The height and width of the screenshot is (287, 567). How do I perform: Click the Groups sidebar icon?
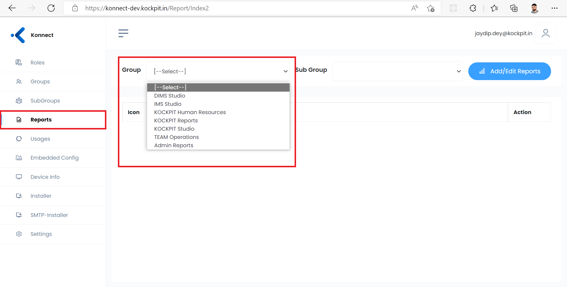(19, 82)
